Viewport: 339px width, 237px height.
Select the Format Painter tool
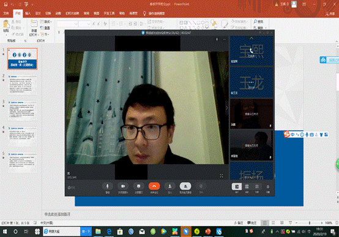17,34
